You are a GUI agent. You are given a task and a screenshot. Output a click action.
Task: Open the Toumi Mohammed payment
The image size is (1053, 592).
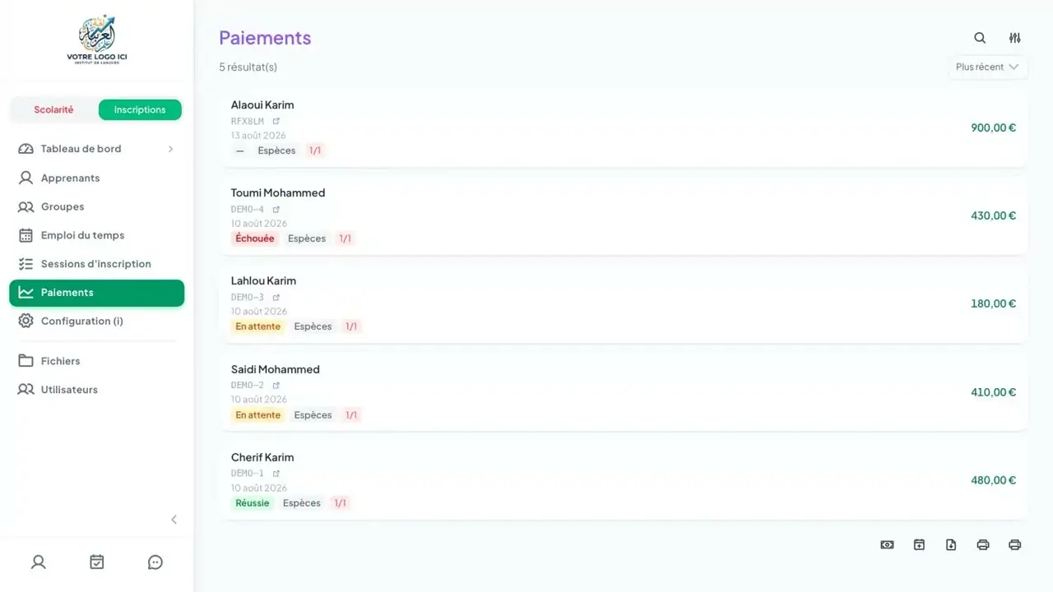click(624, 215)
